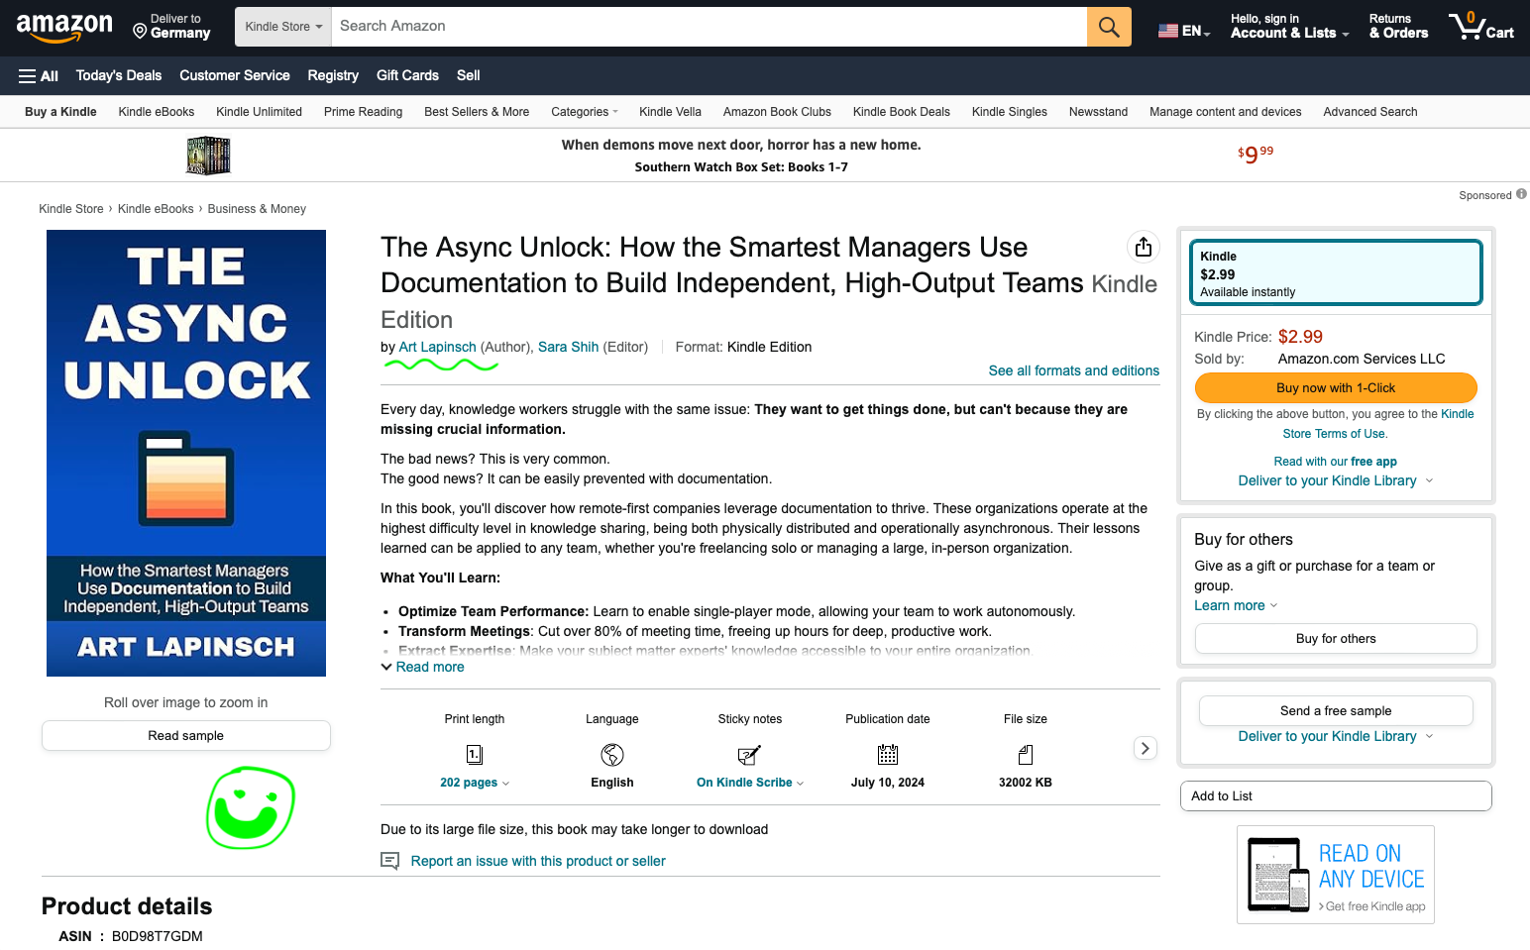Go to Registry in nav bar

[333, 75]
